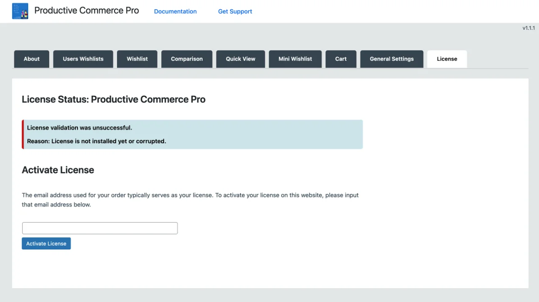This screenshot has width=539, height=302.
Task: Open the Get Support link
Action: coord(235,11)
